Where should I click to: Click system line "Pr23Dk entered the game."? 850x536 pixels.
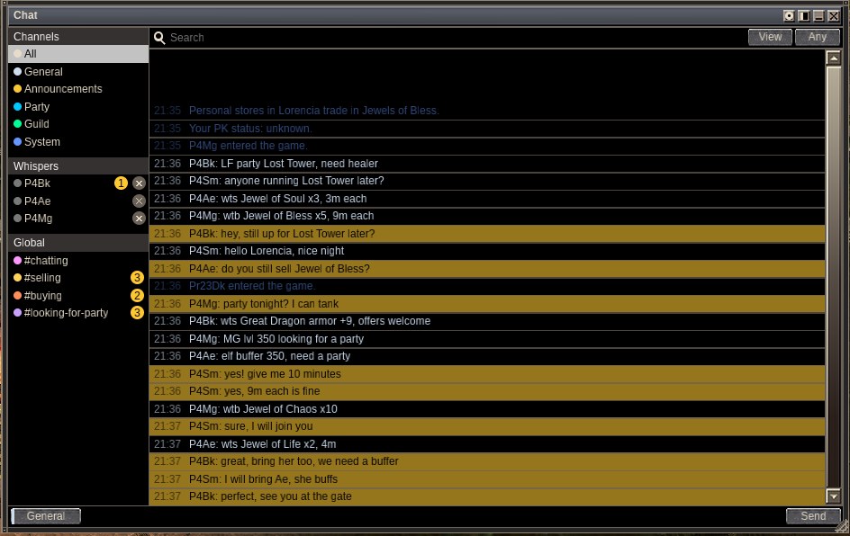tap(487, 286)
